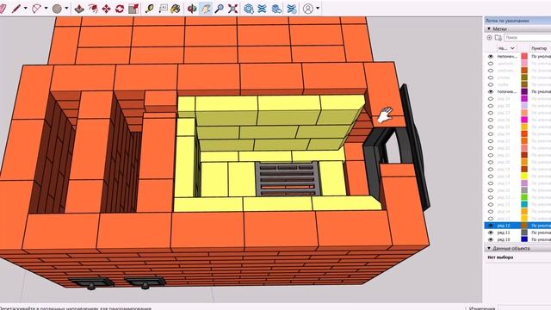
Task: Toggle visibility of tag ряд 12
Action: (491, 226)
